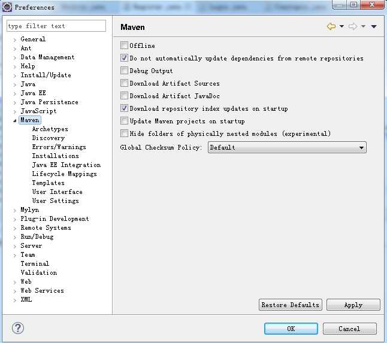Select Java EE Integration item
387x343 pixels.
click(66, 165)
